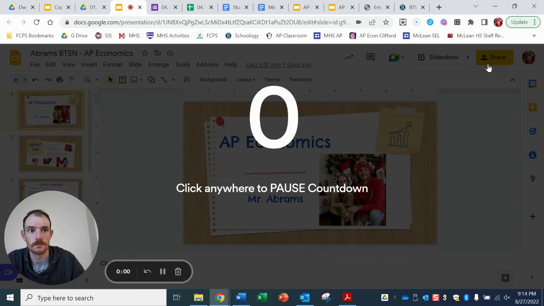544x306 pixels.
Task: Bookmark this page with star icon
Action: [385, 22]
